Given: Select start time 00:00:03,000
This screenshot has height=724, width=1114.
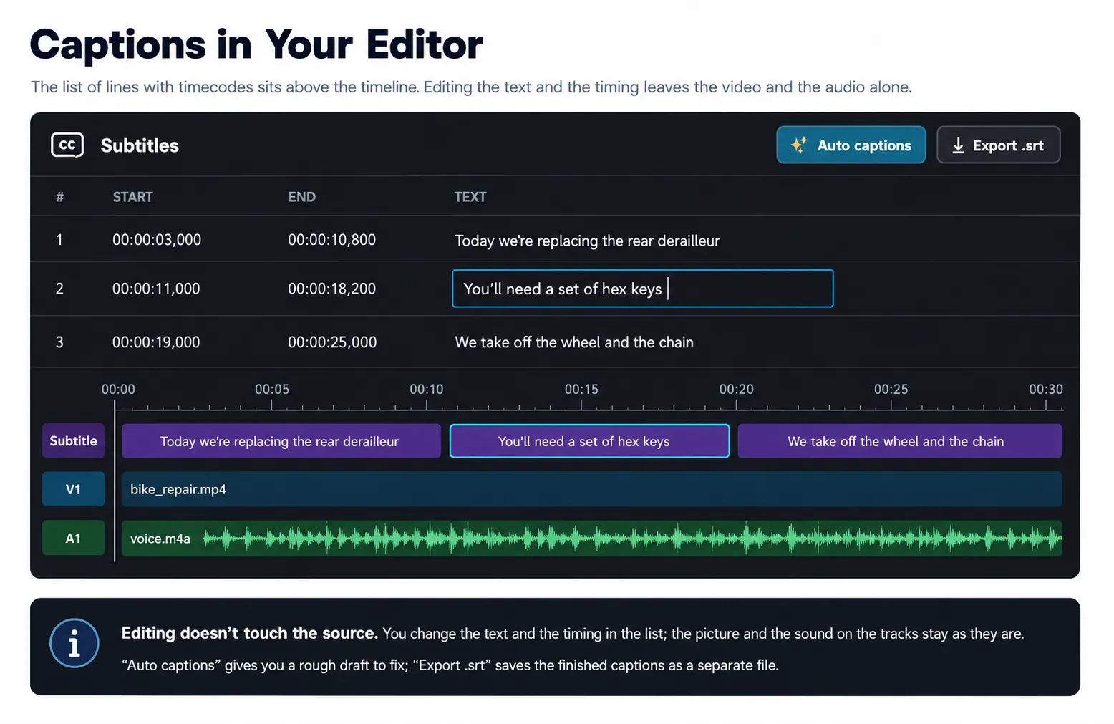Looking at the screenshot, I should pyautogui.click(x=157, y=240).
